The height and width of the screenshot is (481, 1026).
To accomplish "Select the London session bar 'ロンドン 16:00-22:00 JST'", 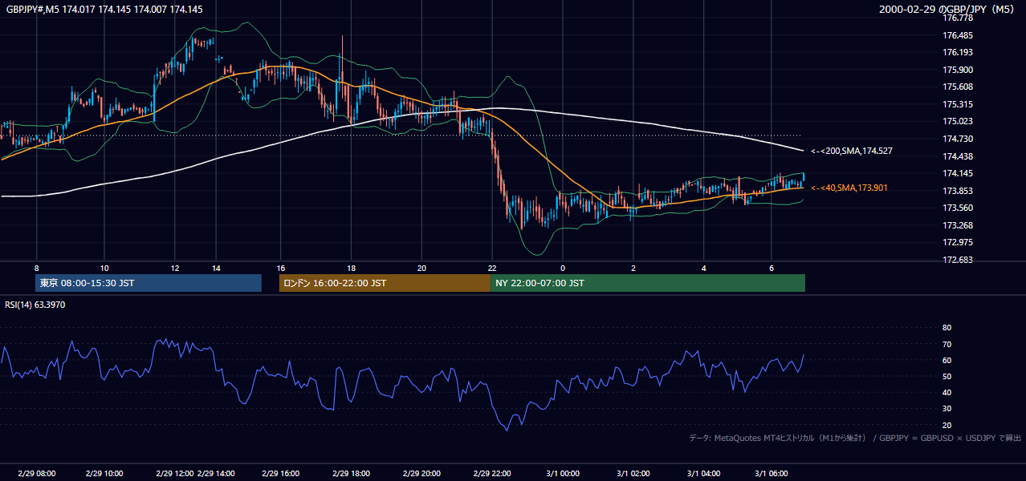I will pyautogui.click(x=385, y=283).
